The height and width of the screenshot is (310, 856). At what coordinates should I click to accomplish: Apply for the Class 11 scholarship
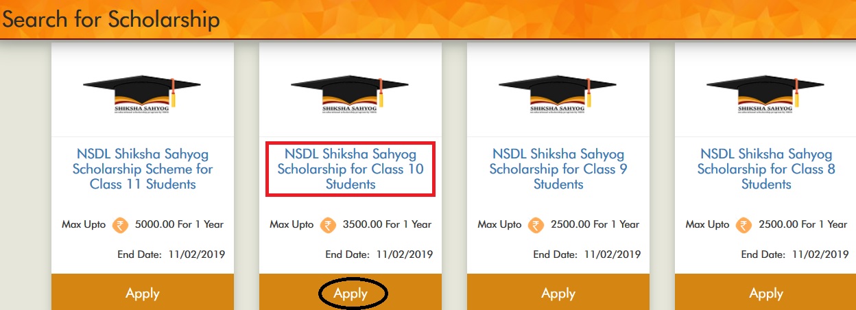pyautogui.click(x=143, y=294)
